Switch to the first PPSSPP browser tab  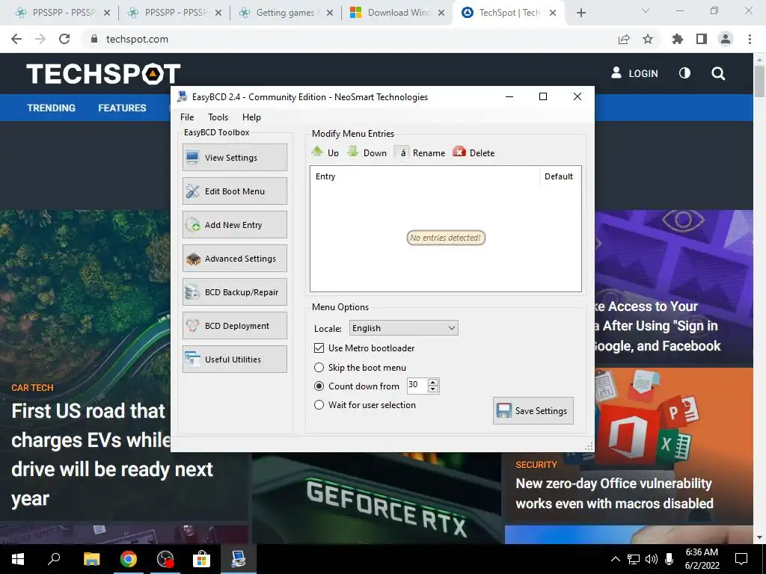click(62, 13)
